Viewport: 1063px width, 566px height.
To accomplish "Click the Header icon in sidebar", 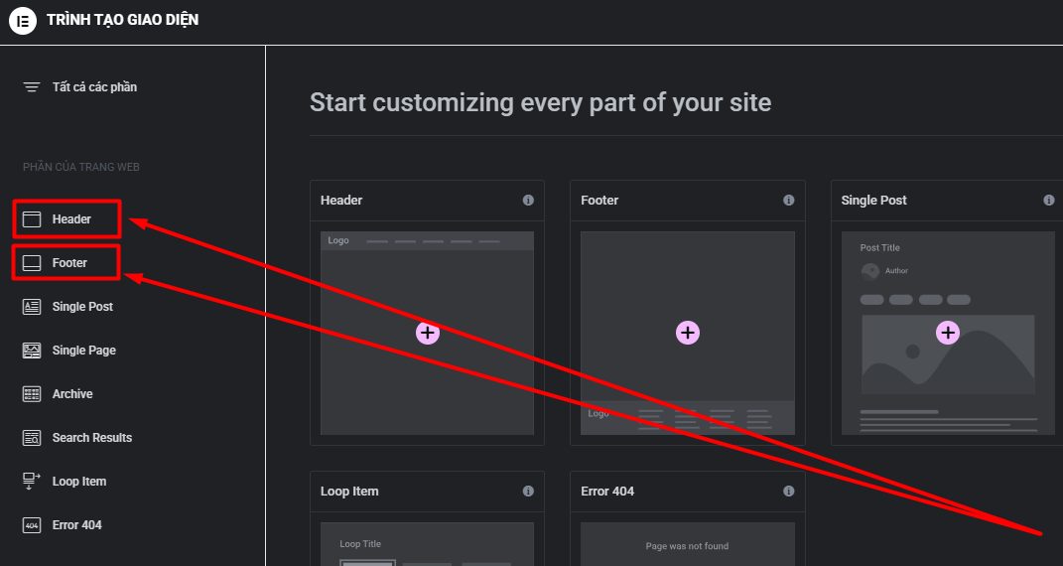I will pos(32,219).
